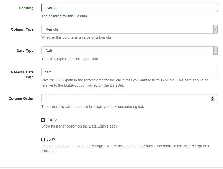223x169 pixels.
Task: Click the Column Order field label
Action: point(21,98)
